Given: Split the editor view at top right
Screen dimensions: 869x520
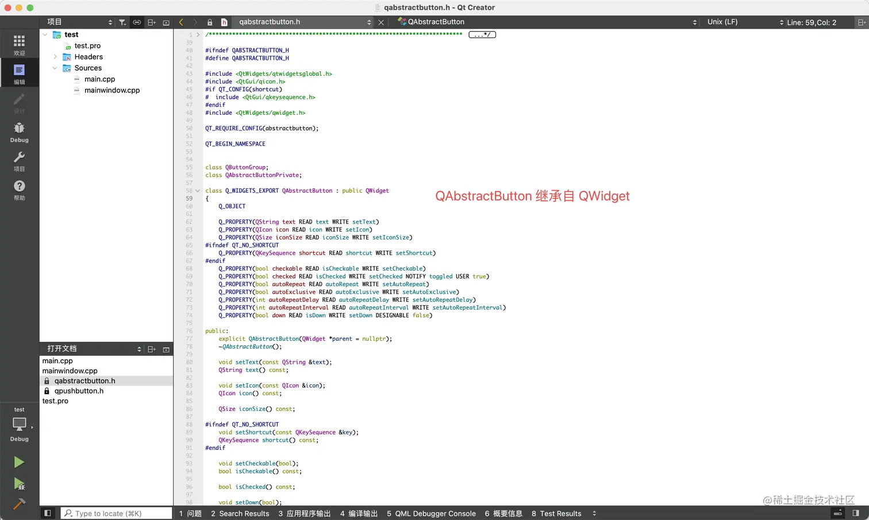Looking at the screenshot, I should (862, 22).
